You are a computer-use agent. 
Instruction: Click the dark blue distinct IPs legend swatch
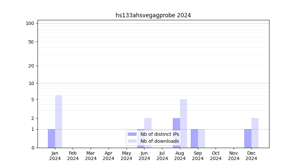click(x=132, y=134)
